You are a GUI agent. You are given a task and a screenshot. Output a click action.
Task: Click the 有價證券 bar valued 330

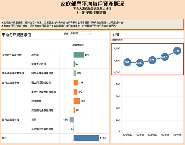tap(77, 101)
